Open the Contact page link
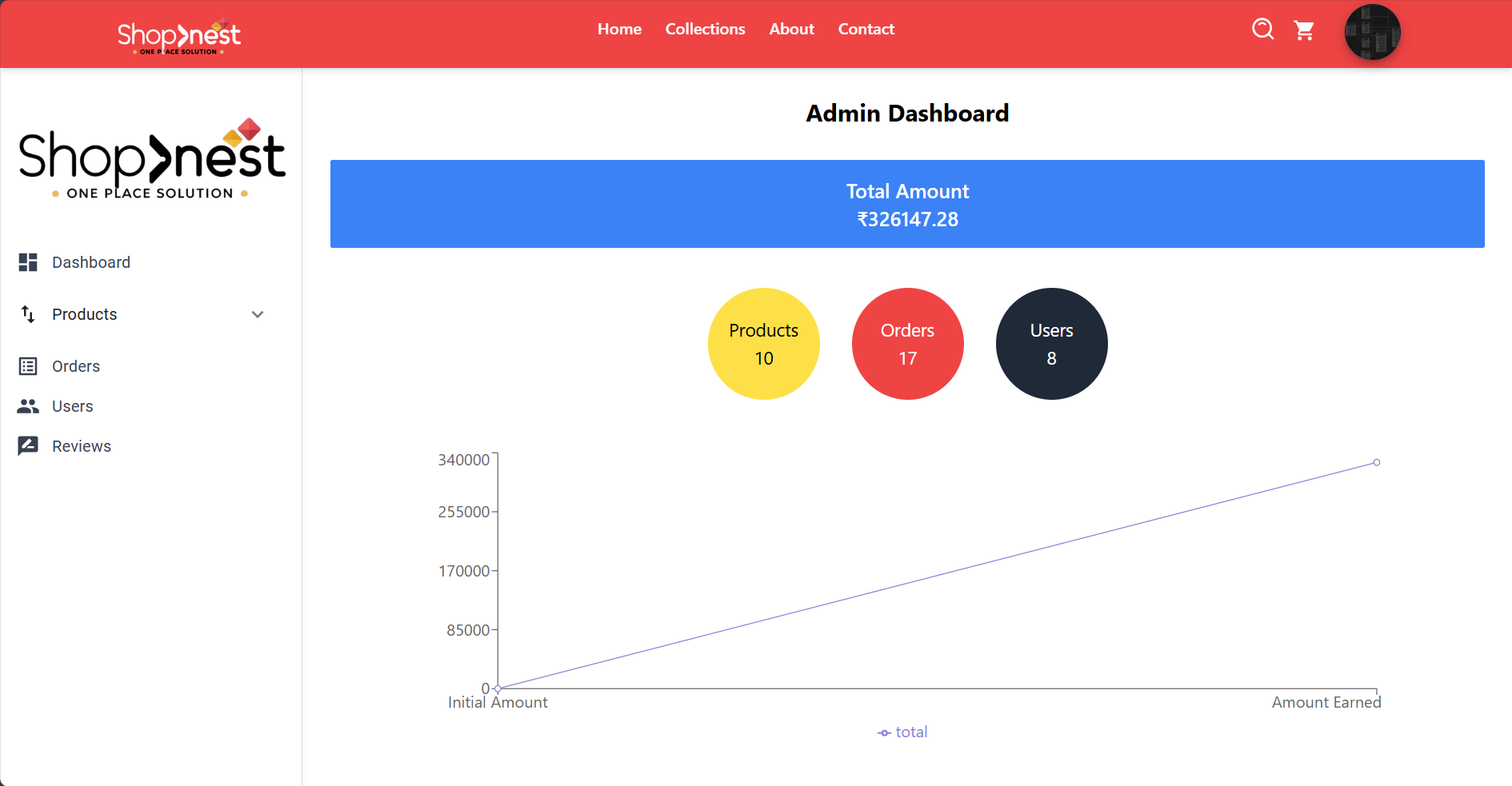This screenshot has width=1512, height=786. pos(866,29)
